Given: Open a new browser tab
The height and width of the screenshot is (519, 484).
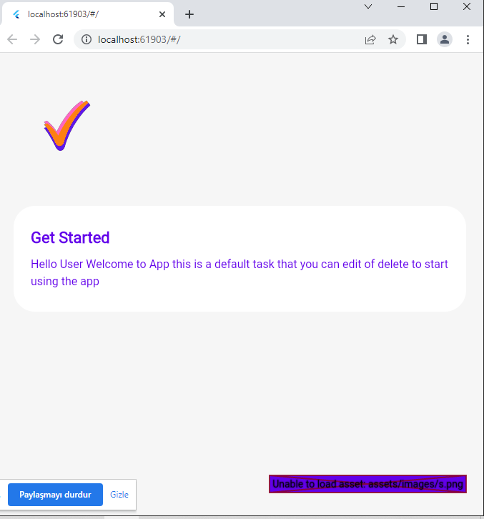Looking at the screenshot, I should pyautogui.click(x=189, y=14).
